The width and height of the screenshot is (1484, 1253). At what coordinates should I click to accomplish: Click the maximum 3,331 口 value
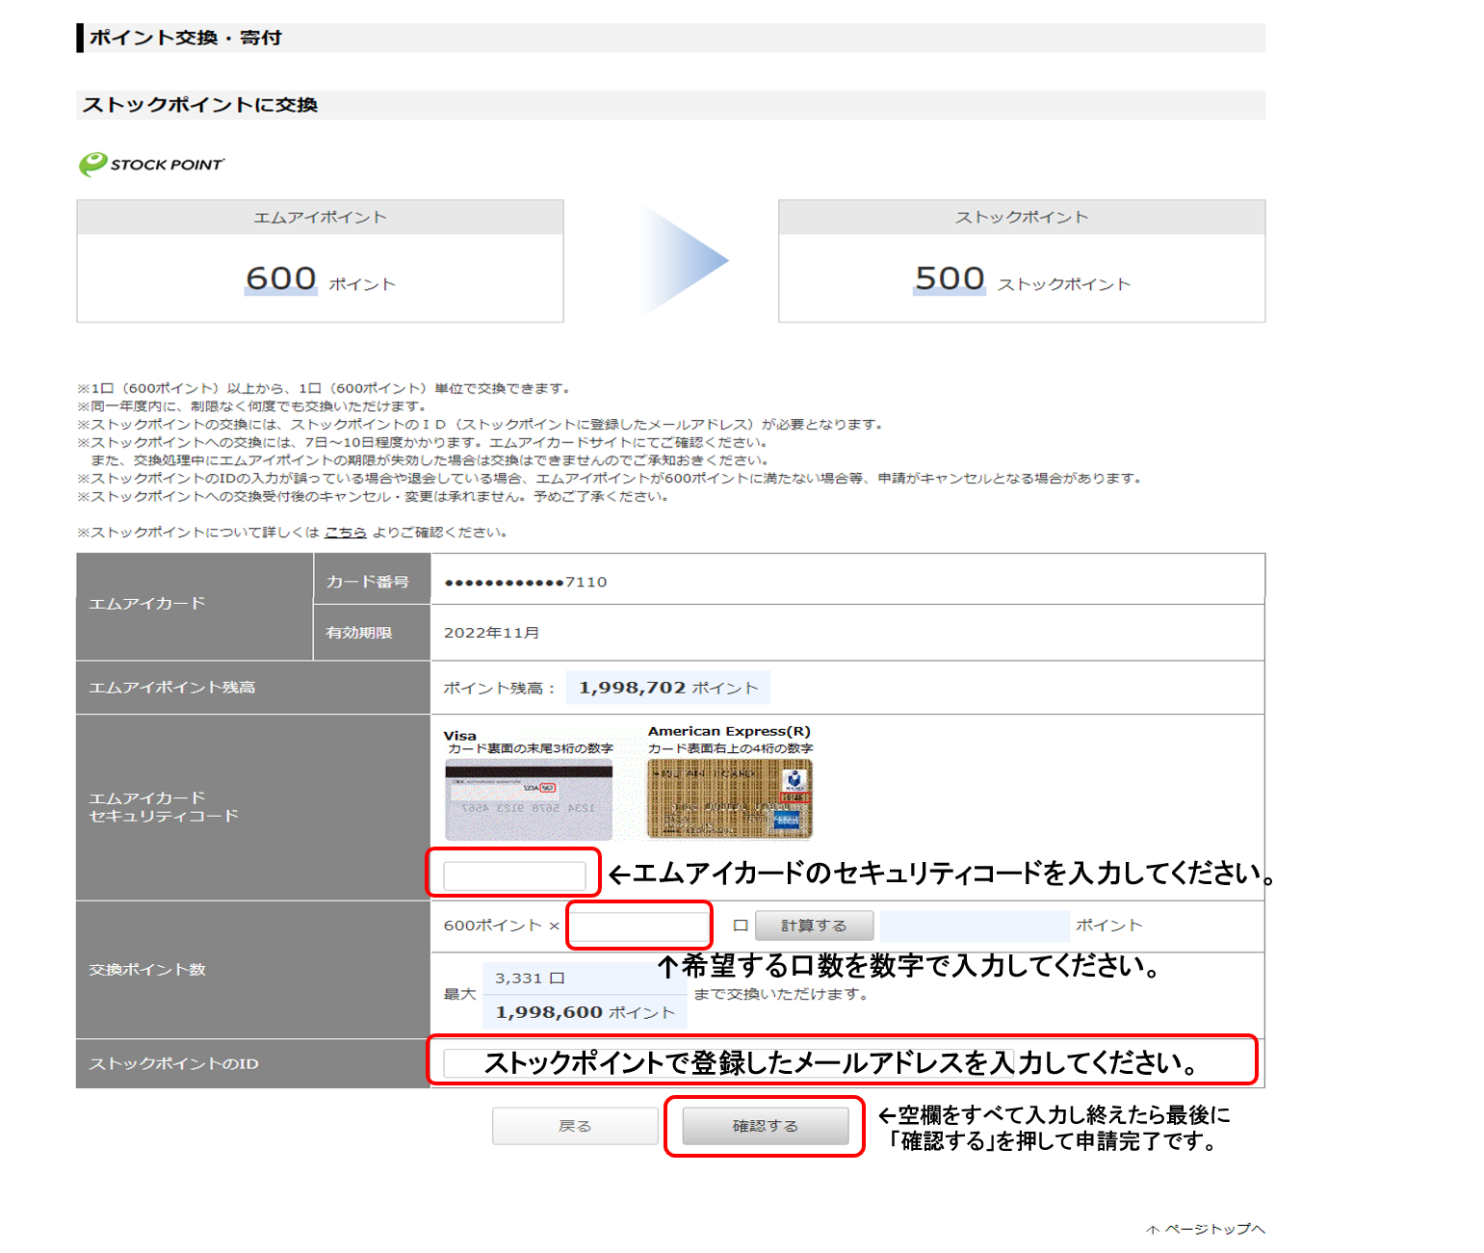[530, 979]
